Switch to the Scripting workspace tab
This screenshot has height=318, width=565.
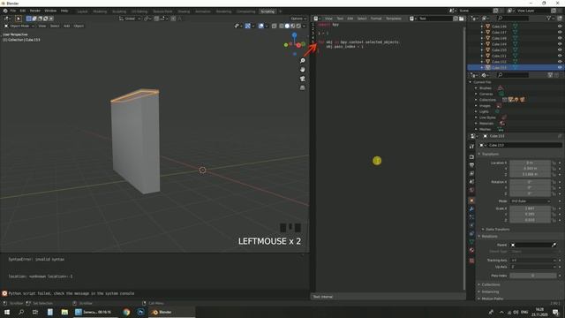pyautogui.click(x=267, y=11)
